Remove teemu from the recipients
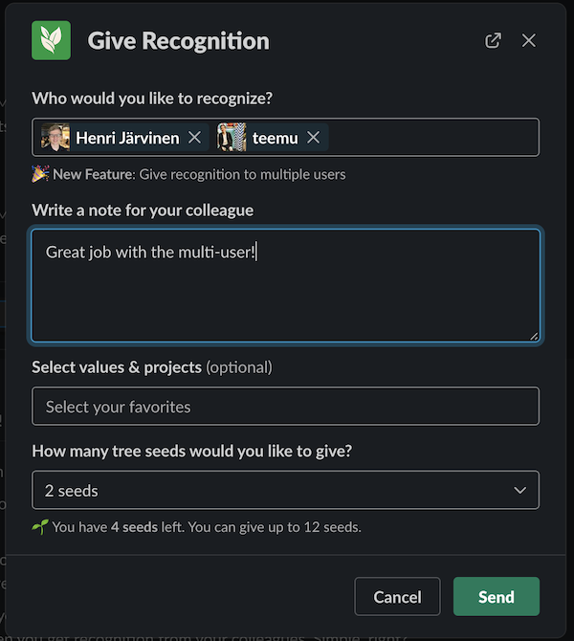Viewport: 574px width, 641px height. point(313,138)
